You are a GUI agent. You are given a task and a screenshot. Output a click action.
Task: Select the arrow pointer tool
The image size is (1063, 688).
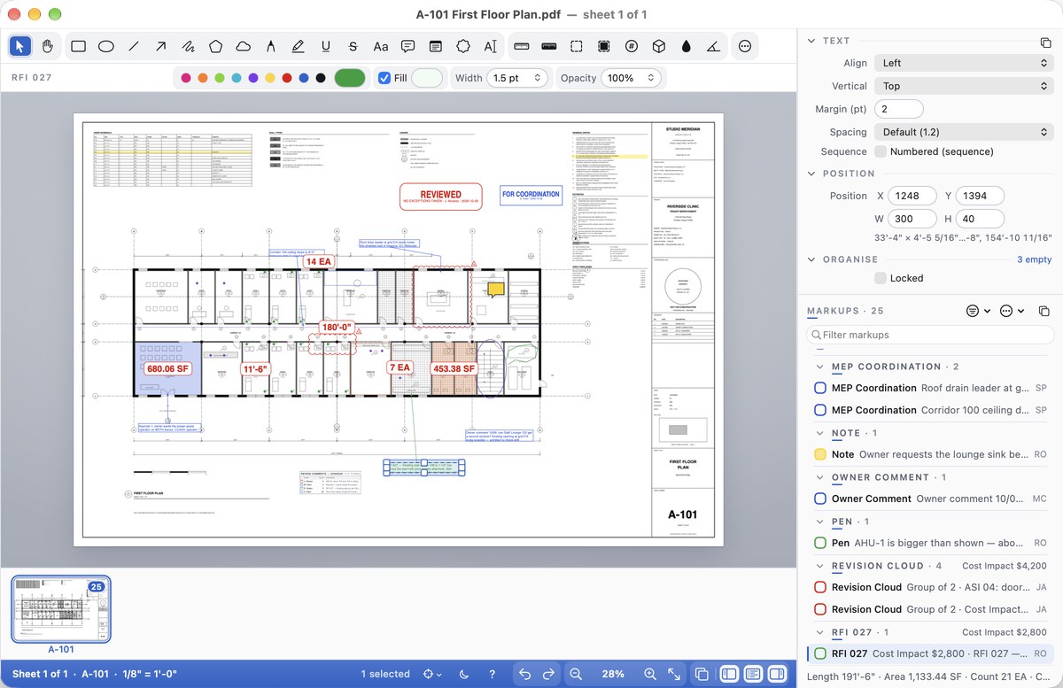coord(20,46)
